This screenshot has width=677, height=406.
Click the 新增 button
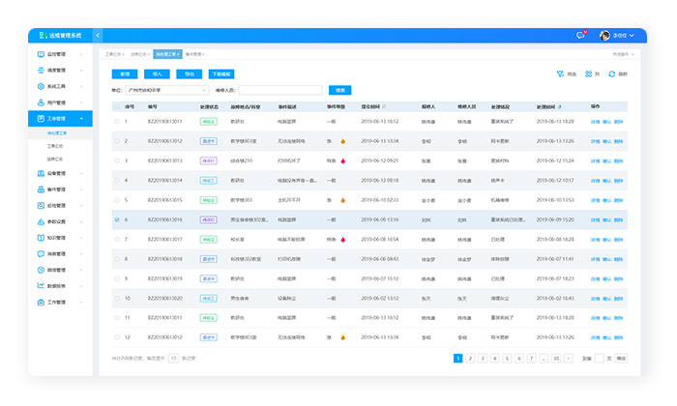pyautogui.click(x=124, y=73)
